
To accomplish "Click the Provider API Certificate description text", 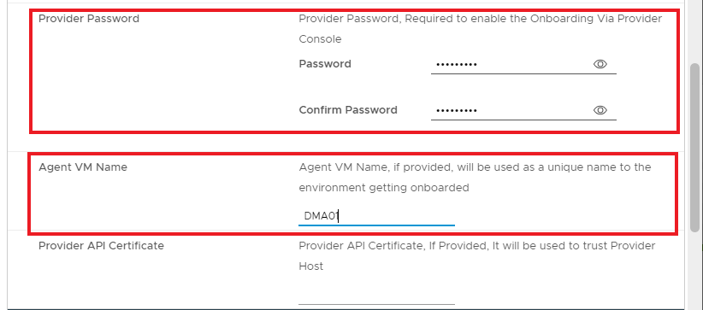I will click(477, 256).
